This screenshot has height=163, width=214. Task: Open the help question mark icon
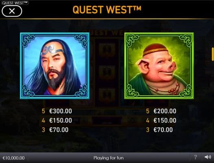[195, 157]
